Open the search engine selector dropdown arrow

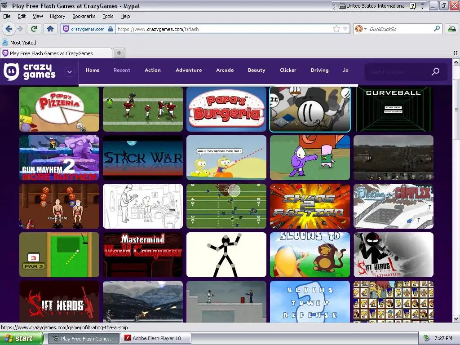[365, 29]
